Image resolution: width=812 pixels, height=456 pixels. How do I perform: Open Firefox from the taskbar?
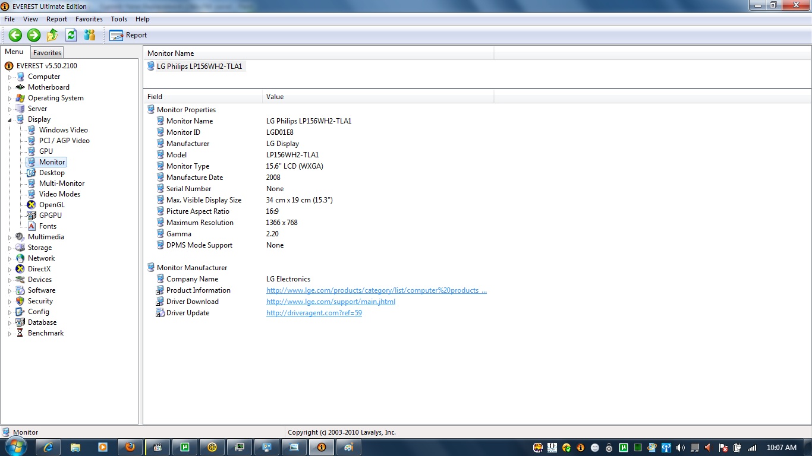(130, 447)
